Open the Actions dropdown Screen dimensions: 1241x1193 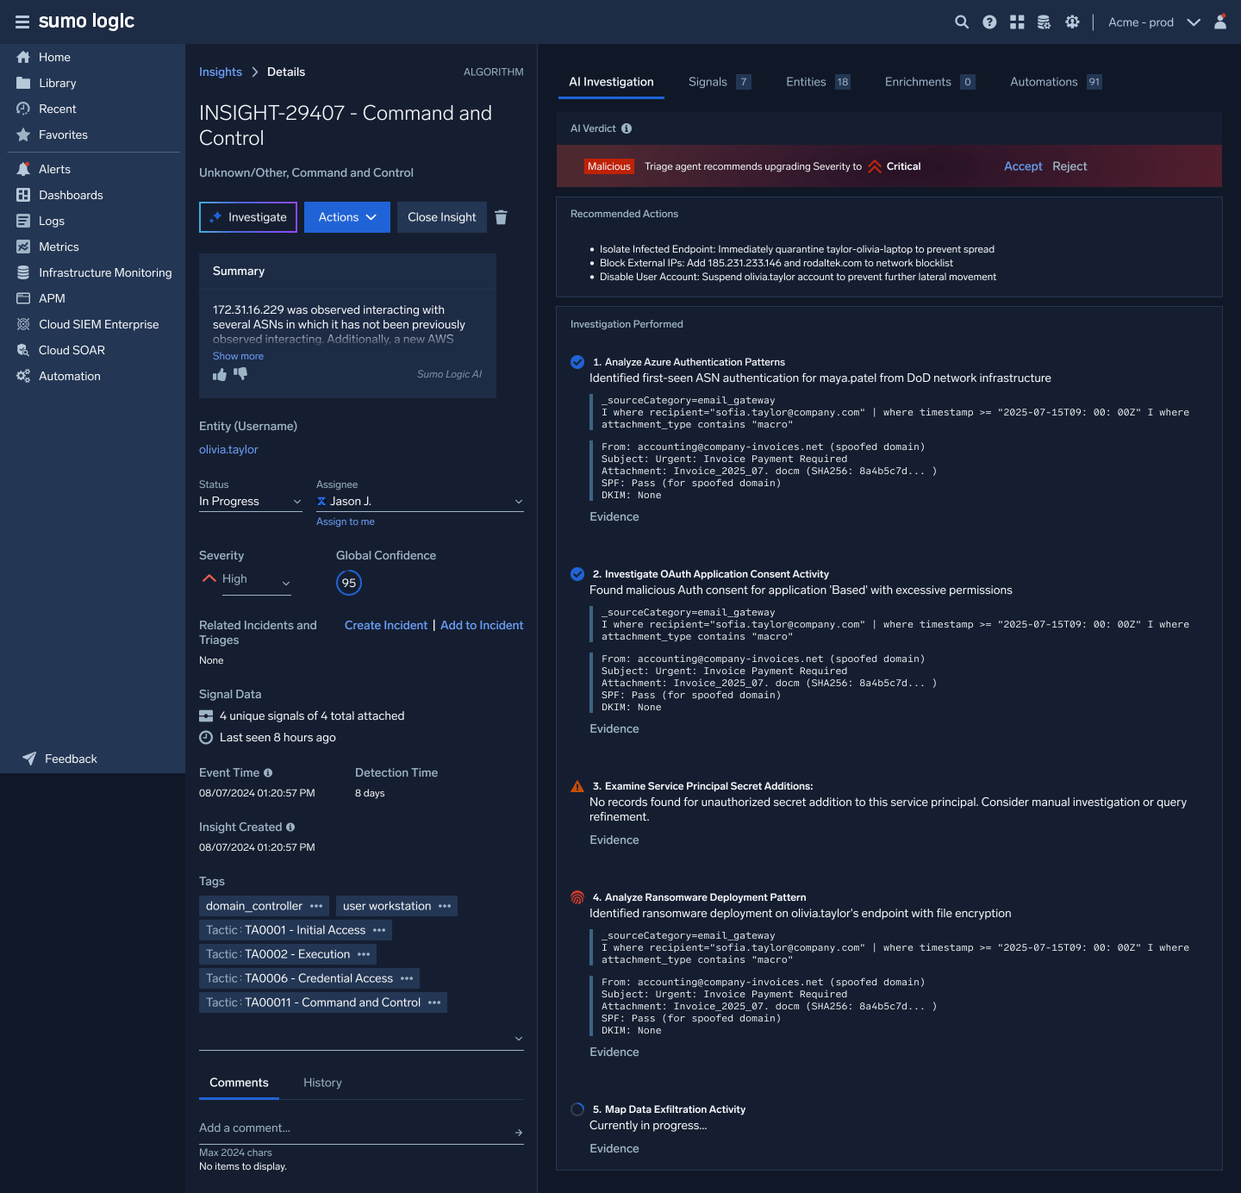(x=347, y=217)
